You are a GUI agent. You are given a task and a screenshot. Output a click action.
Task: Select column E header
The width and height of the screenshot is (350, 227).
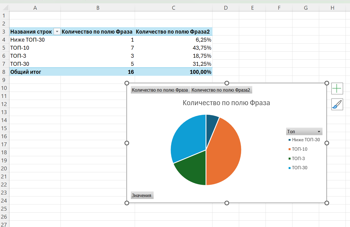click(x=252, y=8)
